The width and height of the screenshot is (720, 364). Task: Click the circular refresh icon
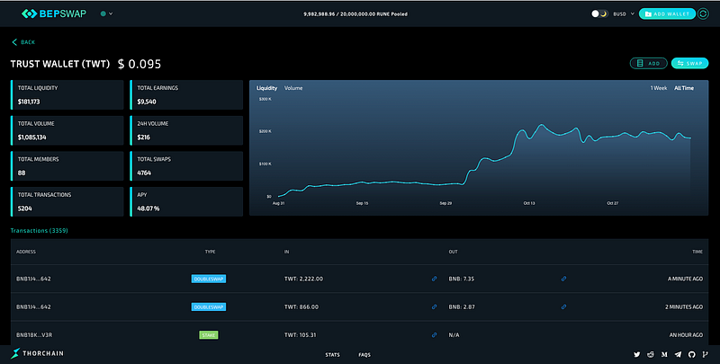(x=703, y=13)
